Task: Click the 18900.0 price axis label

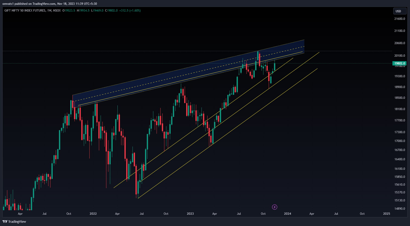Action: click(x=400, y=87)
